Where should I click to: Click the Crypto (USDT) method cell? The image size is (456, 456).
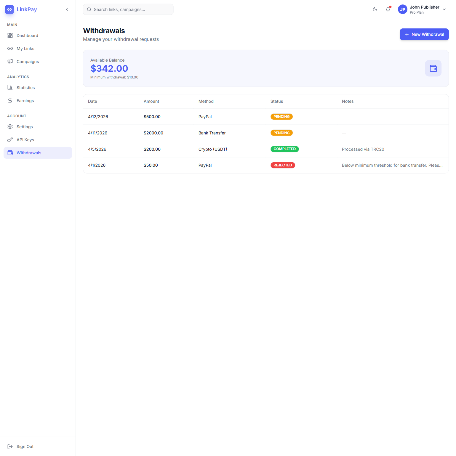213,149
